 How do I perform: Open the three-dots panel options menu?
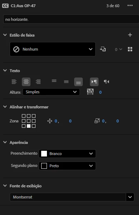pyautogui.click(x=130, y=5)
